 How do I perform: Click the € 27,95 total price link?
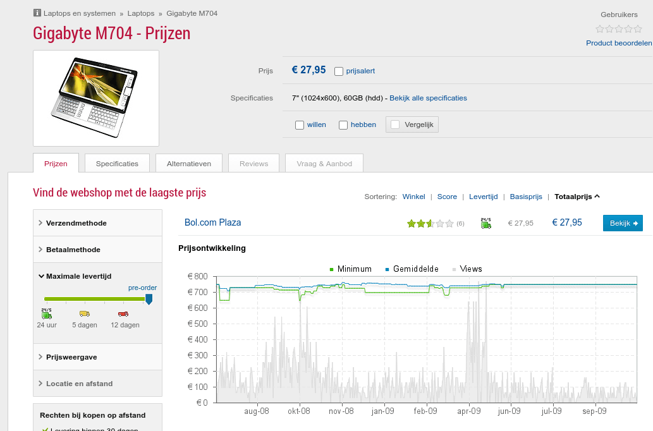pos(567,222)
